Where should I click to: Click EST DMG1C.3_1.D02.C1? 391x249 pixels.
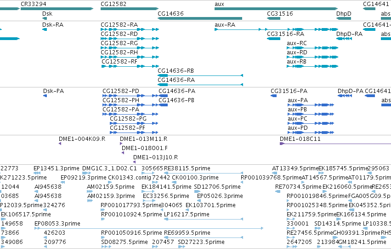pyautogui.click(x=109, y=168)
